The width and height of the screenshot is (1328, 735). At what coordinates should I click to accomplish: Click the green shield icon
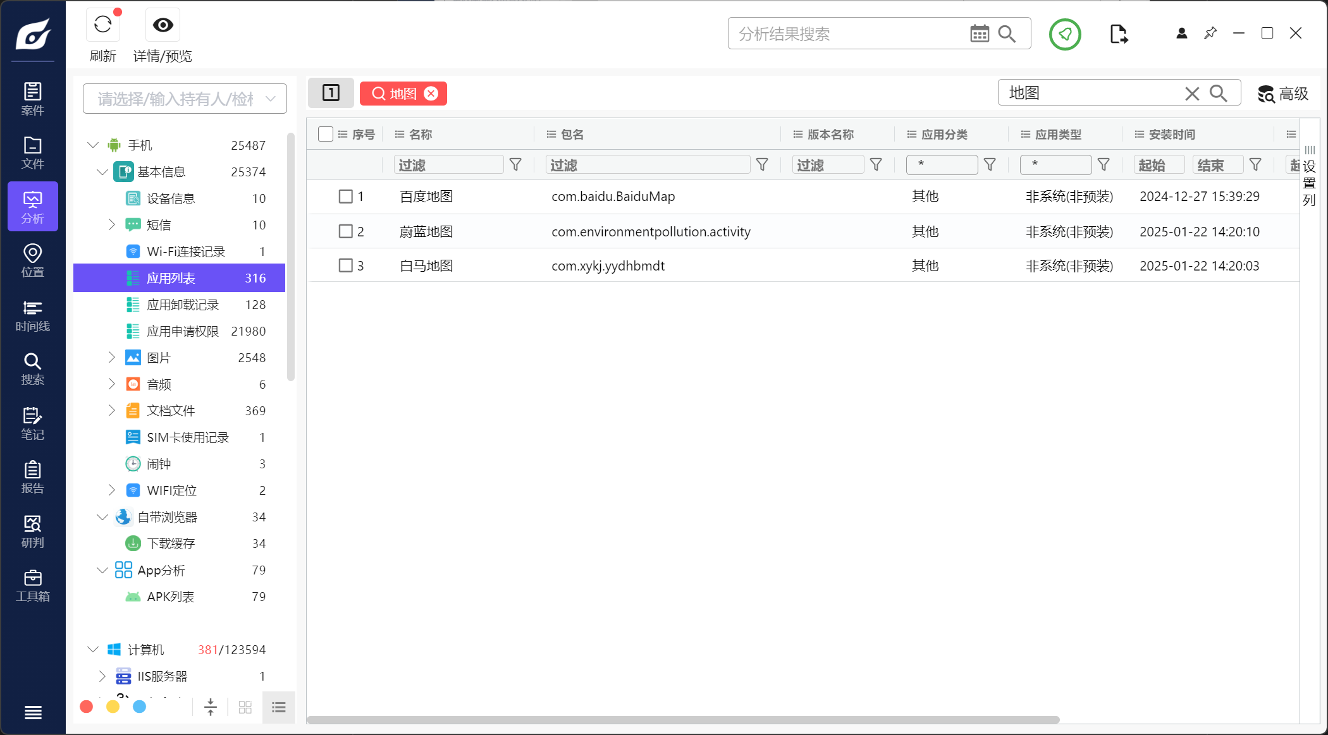pyautogui.click(x=1065, y=34)
